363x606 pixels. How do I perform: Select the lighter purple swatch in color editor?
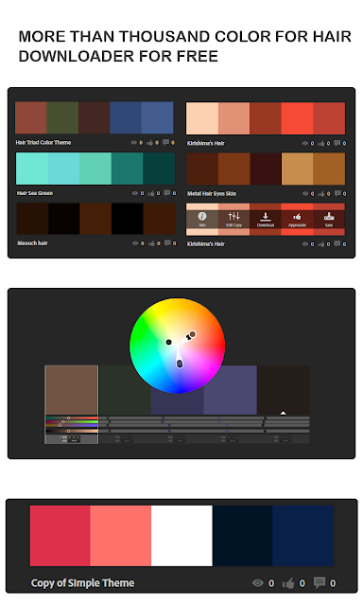click(231, 390)
